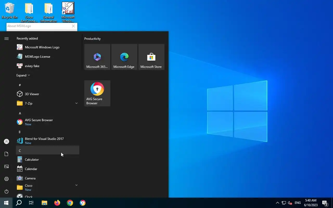Image resolution: width=333 pixels, height=208 pixels.
Task: Select the Productivity group title
Action: click(x=92, y=39)
